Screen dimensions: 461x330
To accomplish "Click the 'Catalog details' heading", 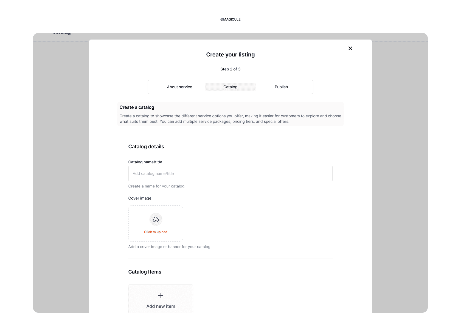I will click(146, 147).
